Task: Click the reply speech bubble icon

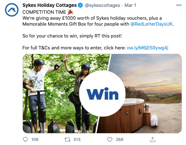Action: [25, 140]
